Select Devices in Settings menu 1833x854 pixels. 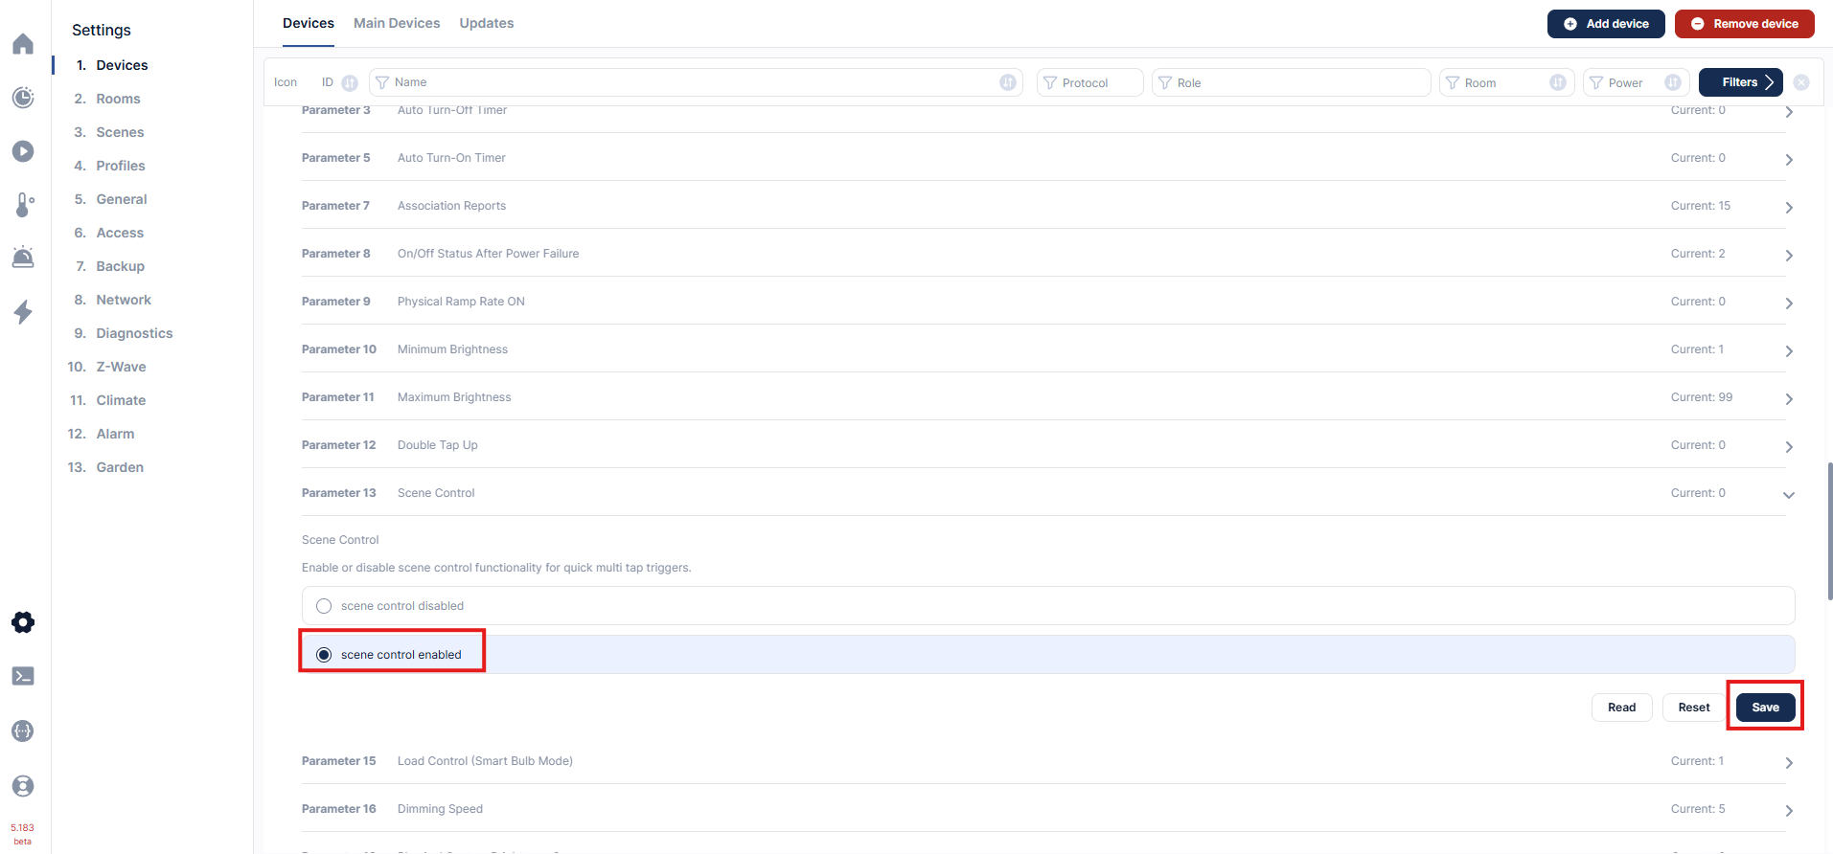tap(122, 65)
